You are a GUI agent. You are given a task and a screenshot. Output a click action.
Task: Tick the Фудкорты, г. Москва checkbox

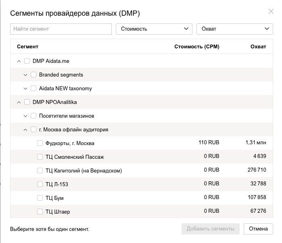click(x=40, y=143)
